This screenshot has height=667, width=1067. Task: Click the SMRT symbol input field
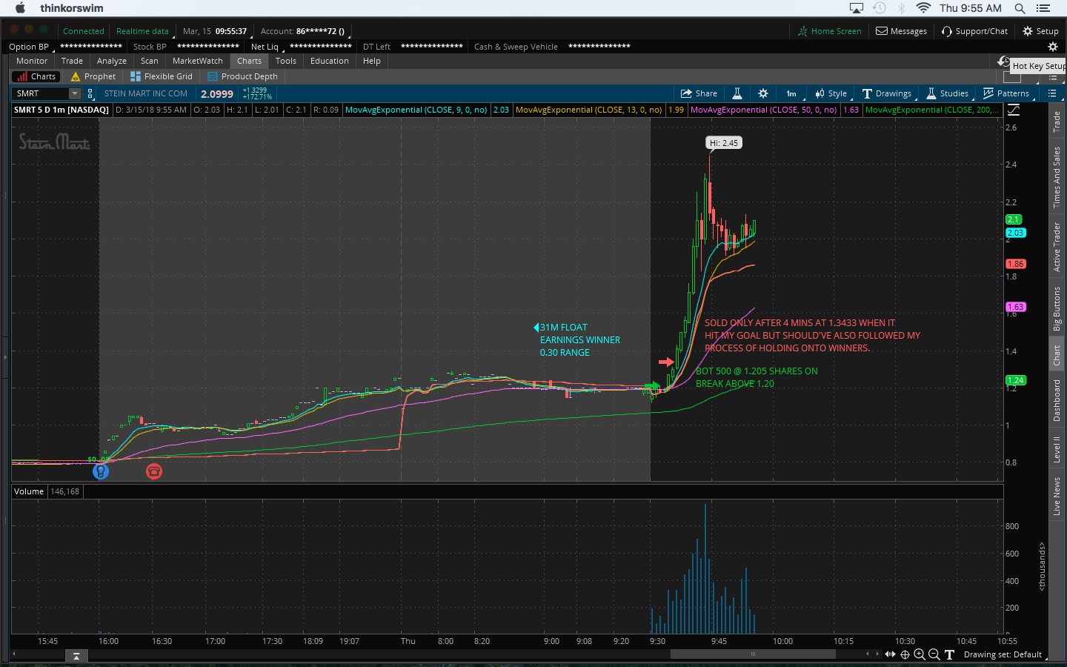41,93
